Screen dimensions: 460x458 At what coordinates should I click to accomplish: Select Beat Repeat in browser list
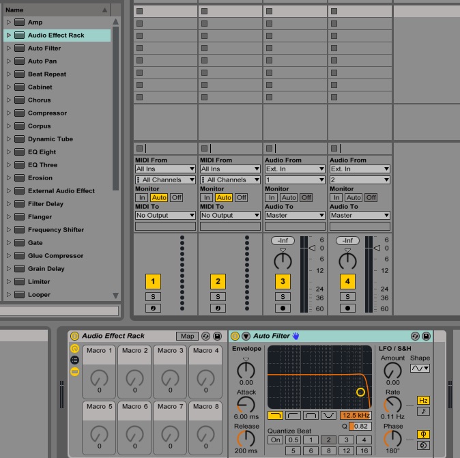[47, 74]
